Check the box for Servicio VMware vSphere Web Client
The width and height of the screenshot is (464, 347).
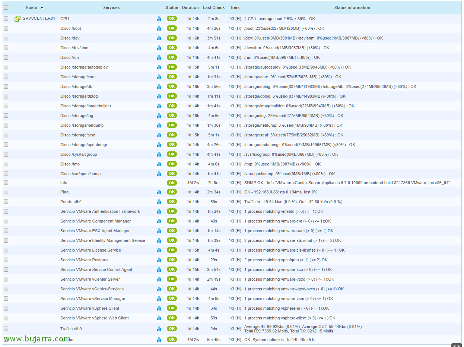(x=6, y=318)
